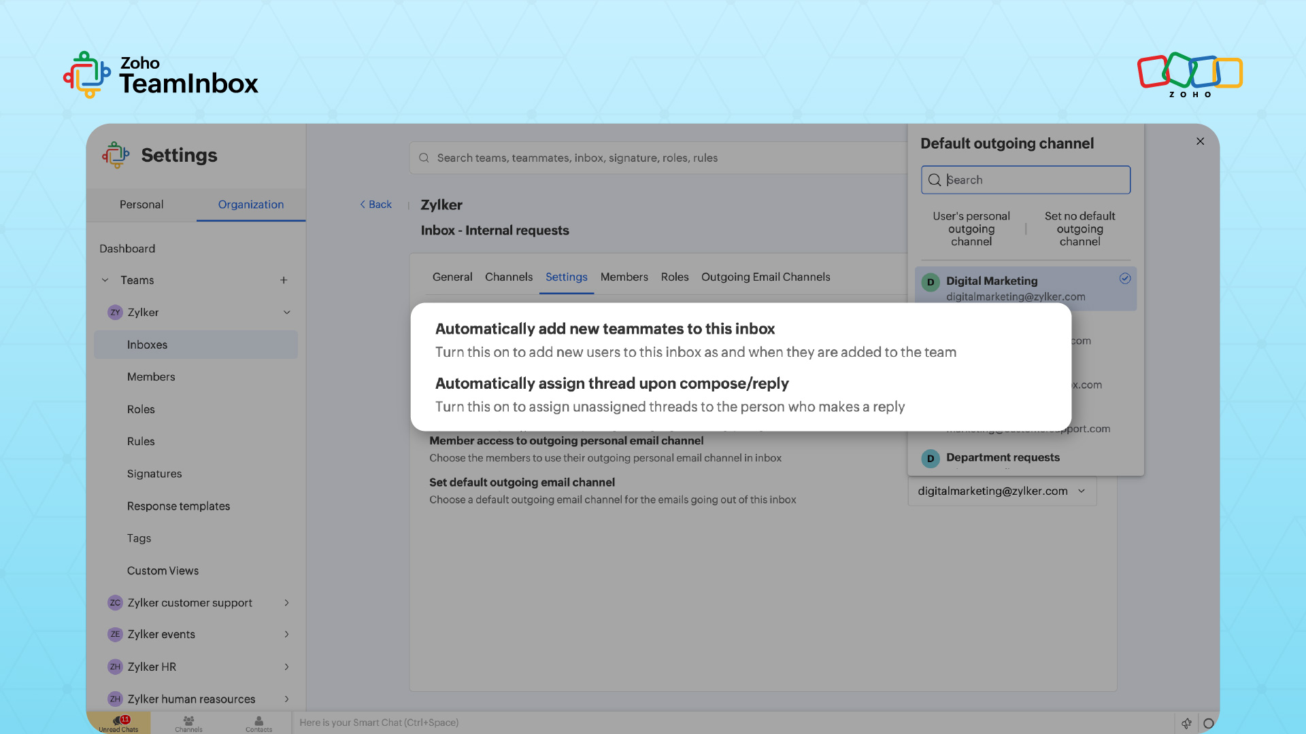The image size is (1306, 734).
Task: Expand the Zylker customer support team
Action: 287,603
